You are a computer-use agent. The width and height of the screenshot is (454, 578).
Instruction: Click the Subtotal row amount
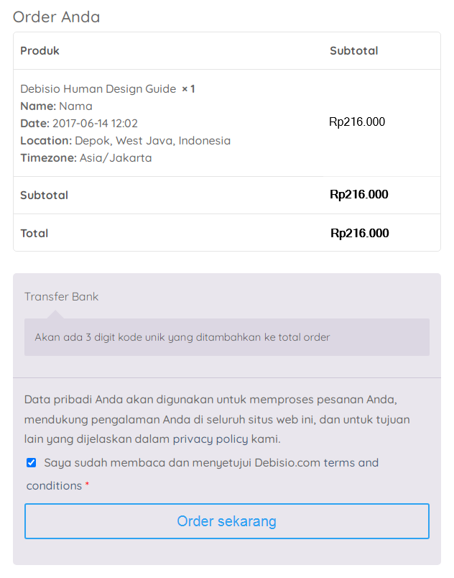pyautogui.click(x=359, y=195)
